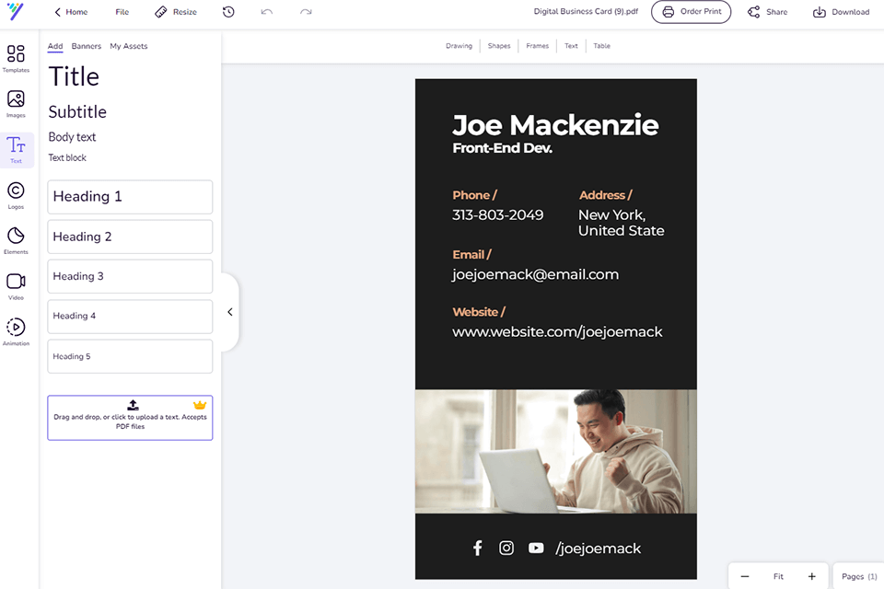Viewport: 884px width, 589px height.
Task: Click the Order Print button
Action: (x=692, y=12)
